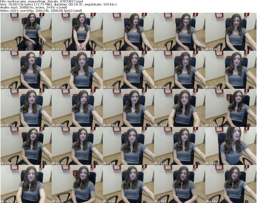Select the thumbnail at 00:04:31

[26, 70]
